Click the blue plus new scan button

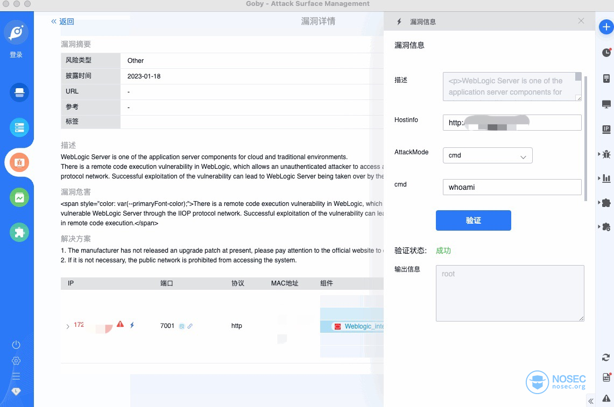(606, 26)
